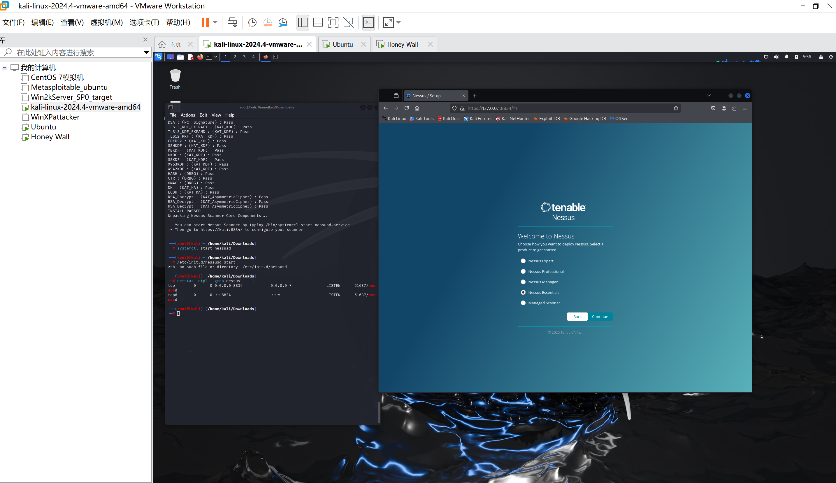This screenshot has height=483, width=836.
Task: Open the Exploit-DB bookmark
Action: (x=546, y=118)
